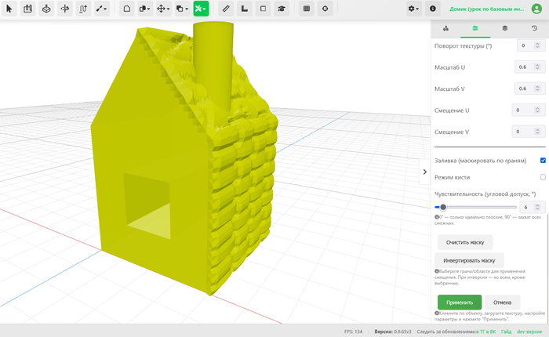
Task: Open the move arrows tool dropdown
Action: click(x=163, y=9)
